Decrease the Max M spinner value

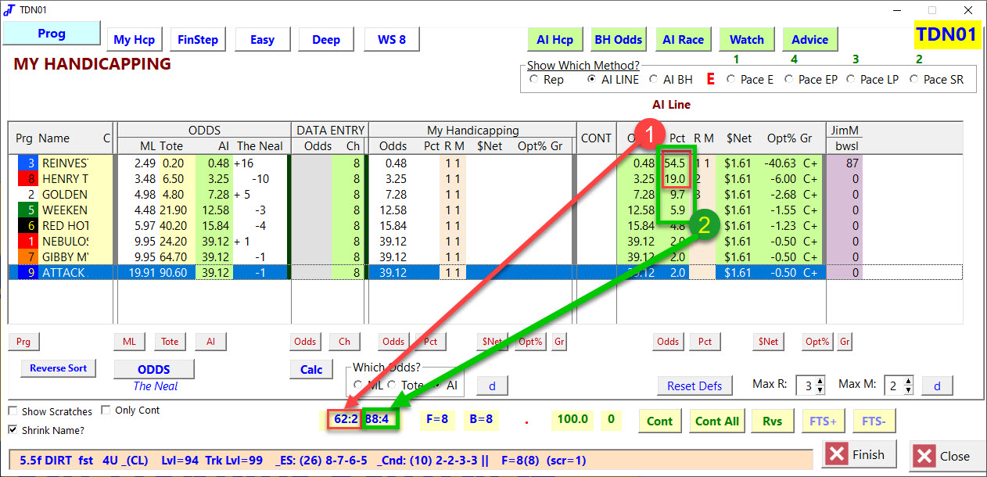(906, 389)
